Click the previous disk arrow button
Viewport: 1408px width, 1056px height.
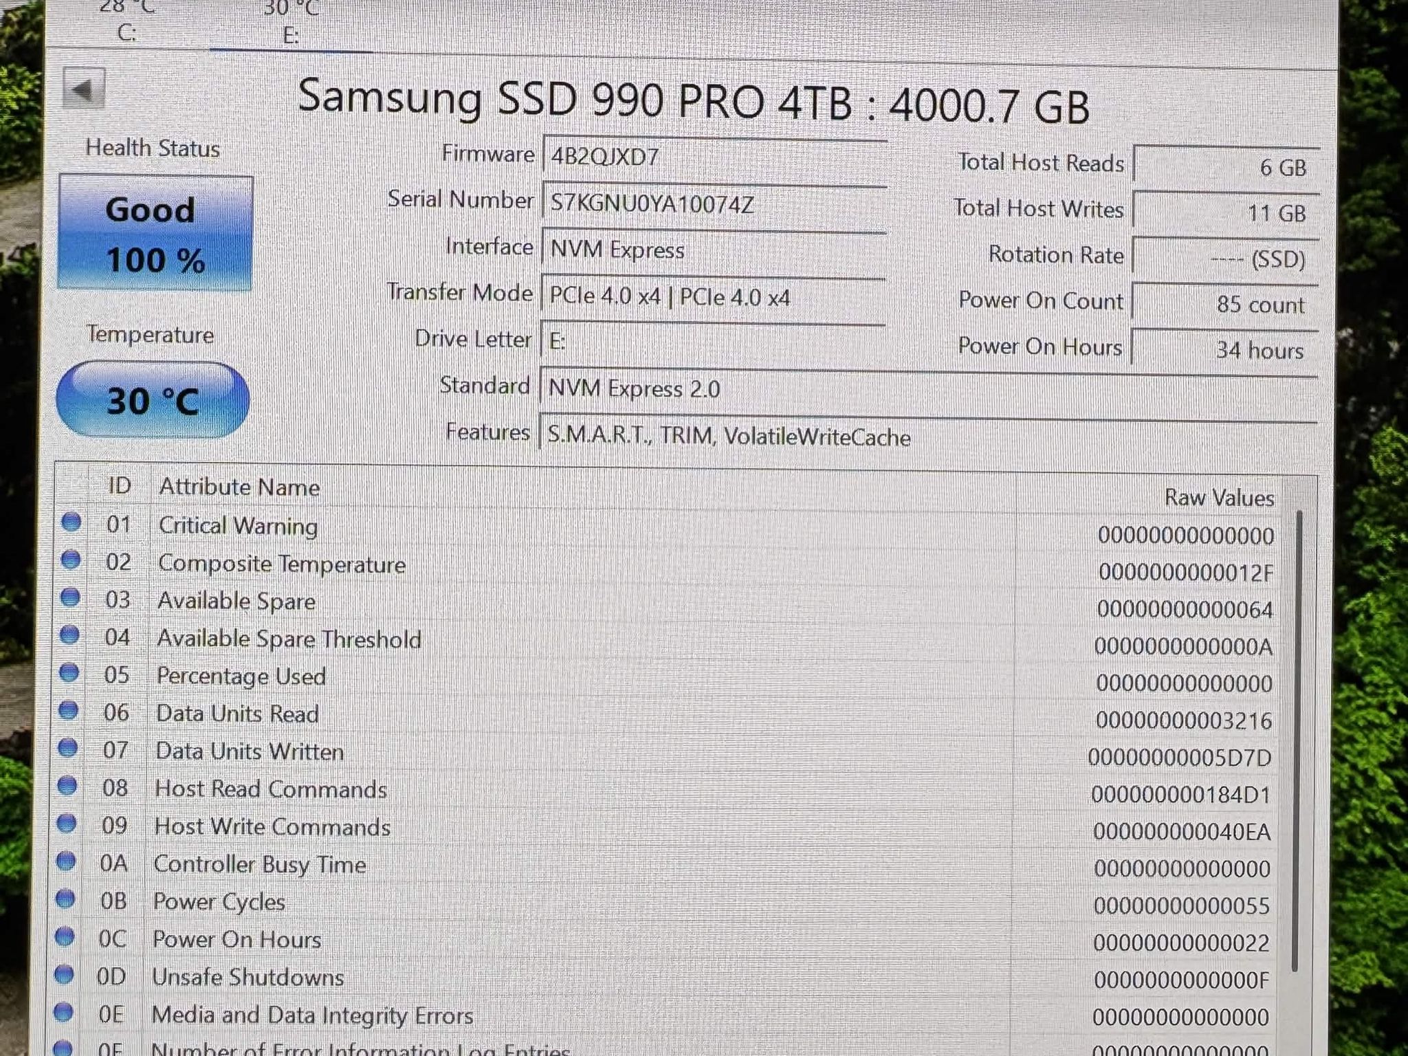click(83, 89)
